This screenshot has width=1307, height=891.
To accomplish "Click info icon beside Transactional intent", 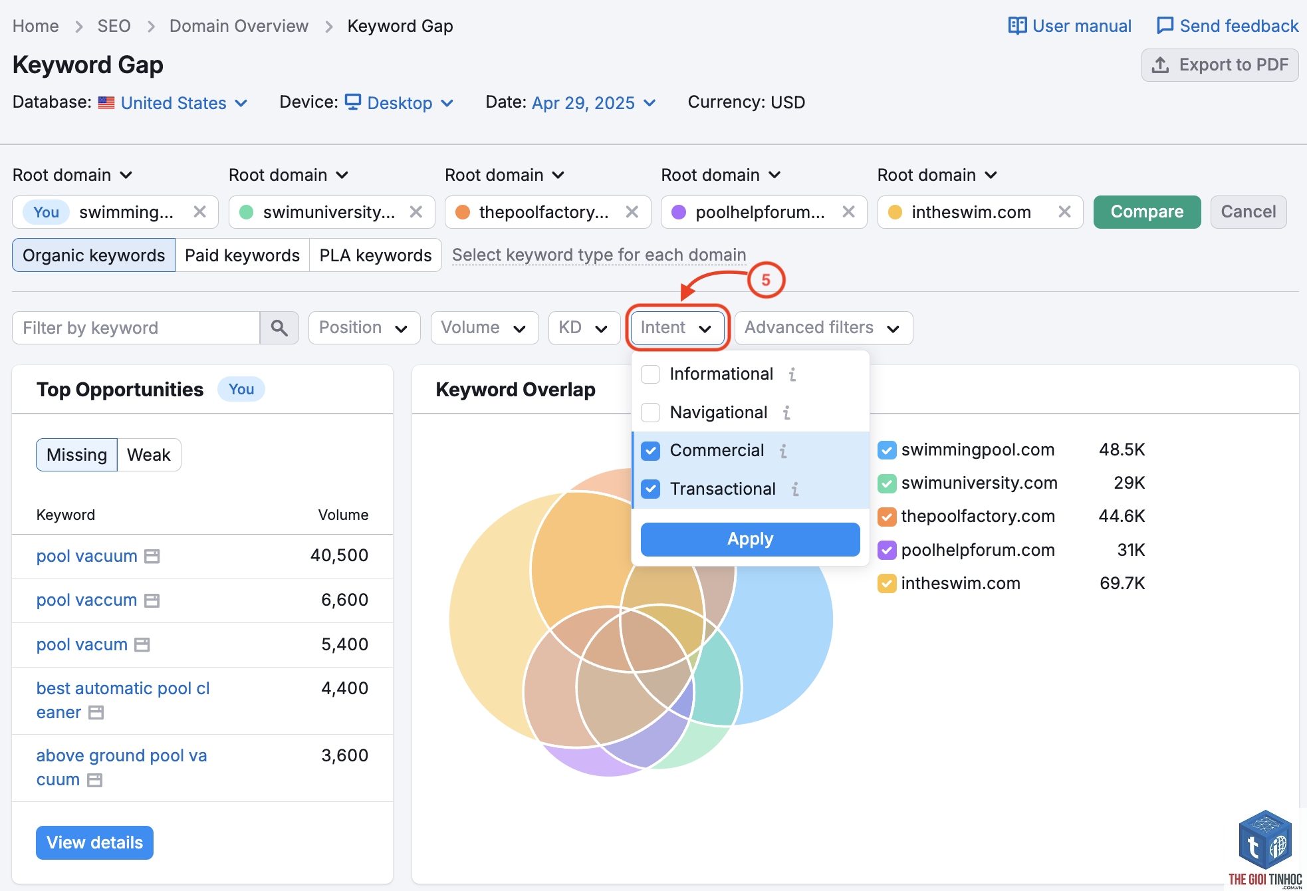I will click(x=795, y=489).
